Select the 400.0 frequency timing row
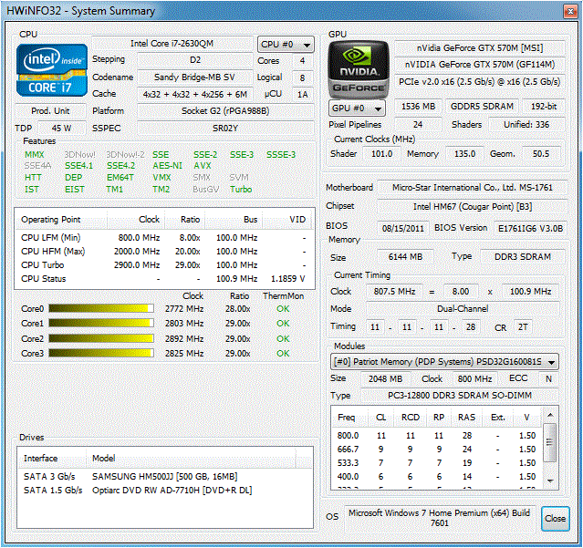583x548 pixels. 437,477
